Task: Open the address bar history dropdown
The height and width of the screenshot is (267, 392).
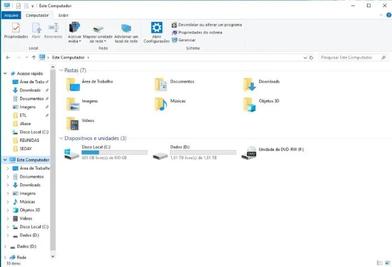Action: [x=305, y=57]
